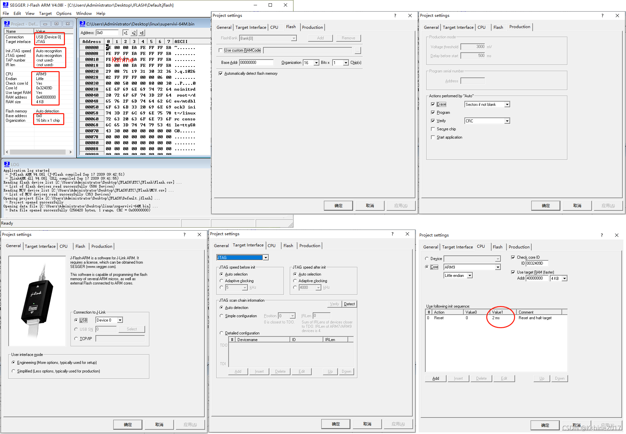626x434 pixels.
Task: Enable Use custom RAMCode checkbox
Action: (221, 50)
